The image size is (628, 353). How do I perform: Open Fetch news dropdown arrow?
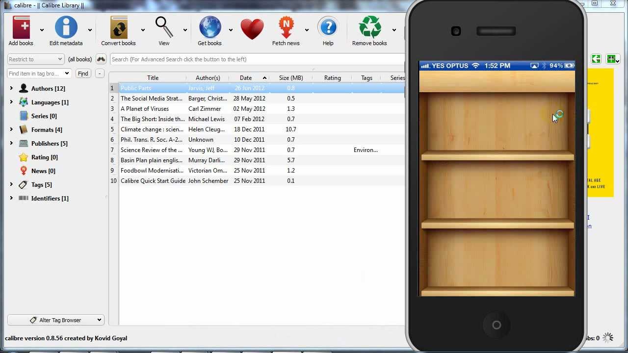[307, 30]
